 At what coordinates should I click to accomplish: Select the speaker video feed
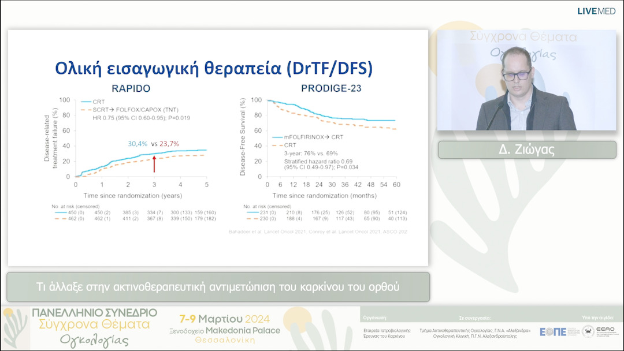[x=526, y=80]
